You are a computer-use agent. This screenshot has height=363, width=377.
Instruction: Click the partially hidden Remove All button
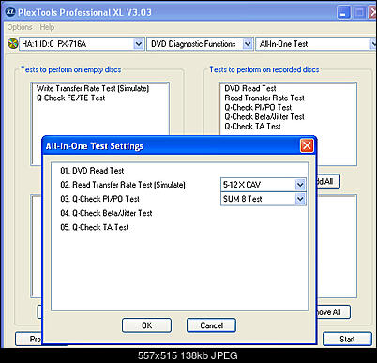tap(333, 312)
